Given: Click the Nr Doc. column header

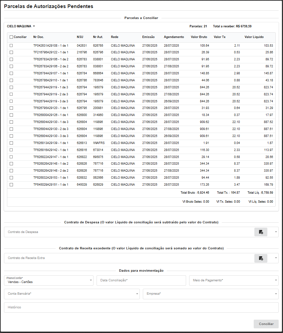Looking at the screenshot, I should click(x=39, y=37).
